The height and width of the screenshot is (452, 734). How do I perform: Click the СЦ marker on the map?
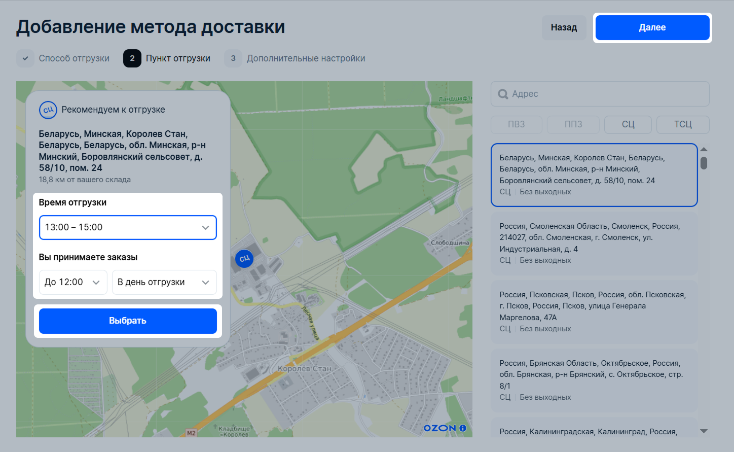pos(244,259)
